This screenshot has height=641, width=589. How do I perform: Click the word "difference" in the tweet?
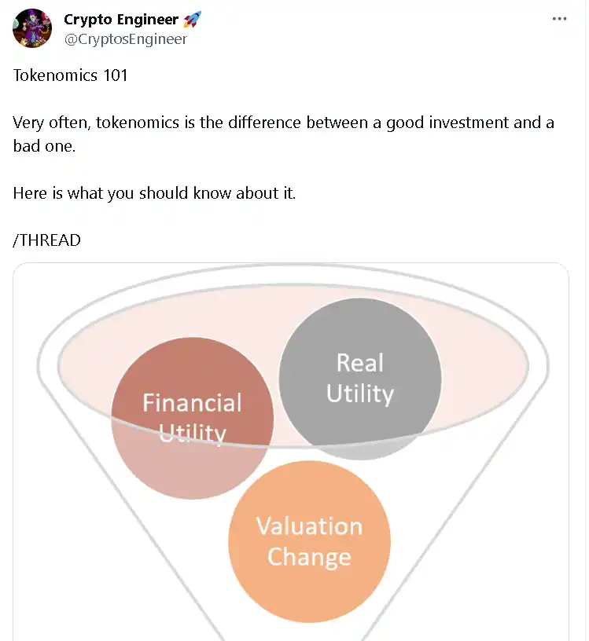[264, 123]
